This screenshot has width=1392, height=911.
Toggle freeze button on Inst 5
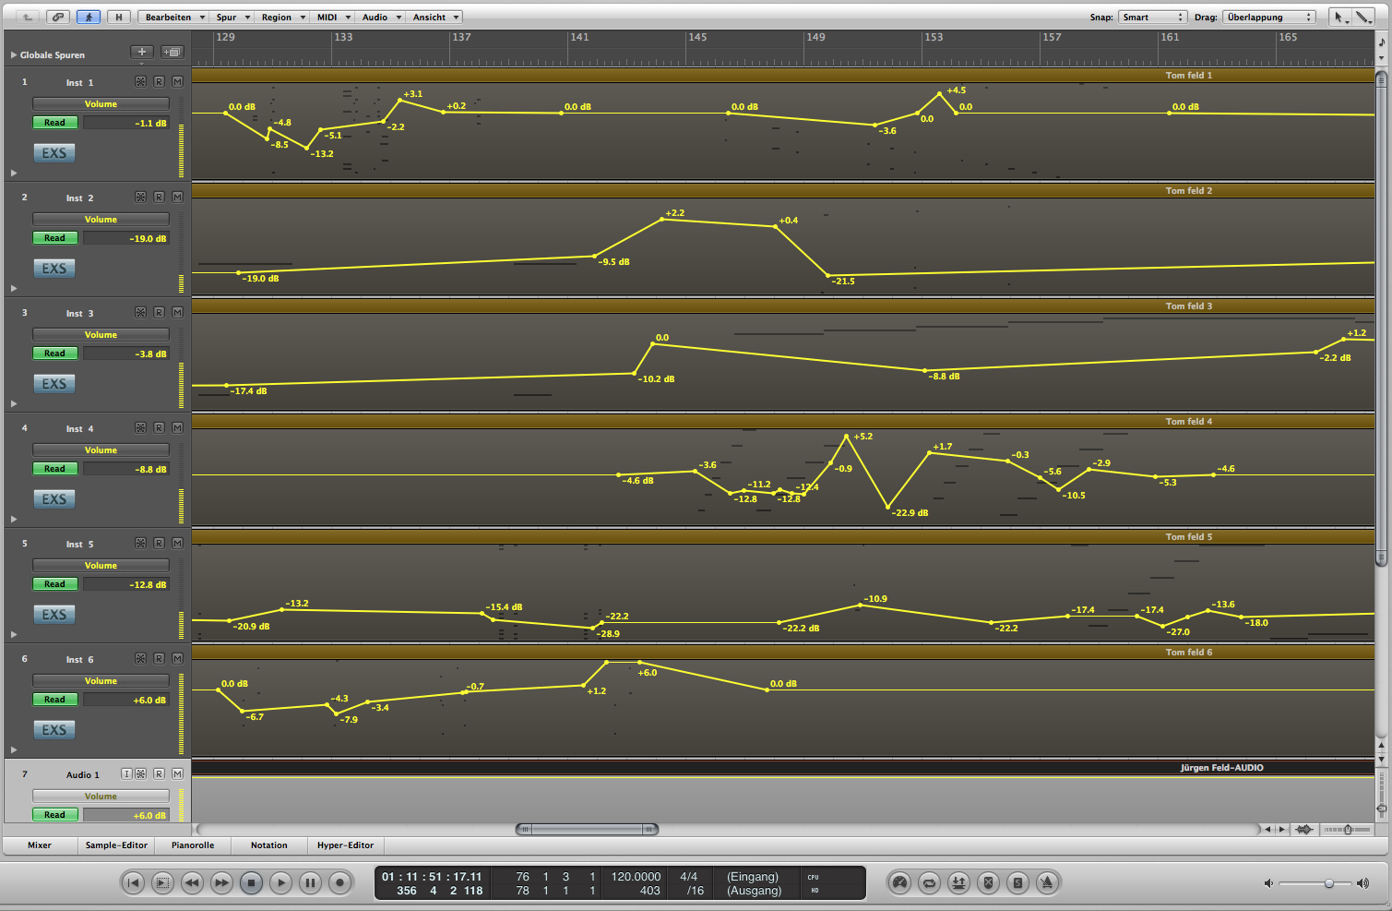(140, 544)
